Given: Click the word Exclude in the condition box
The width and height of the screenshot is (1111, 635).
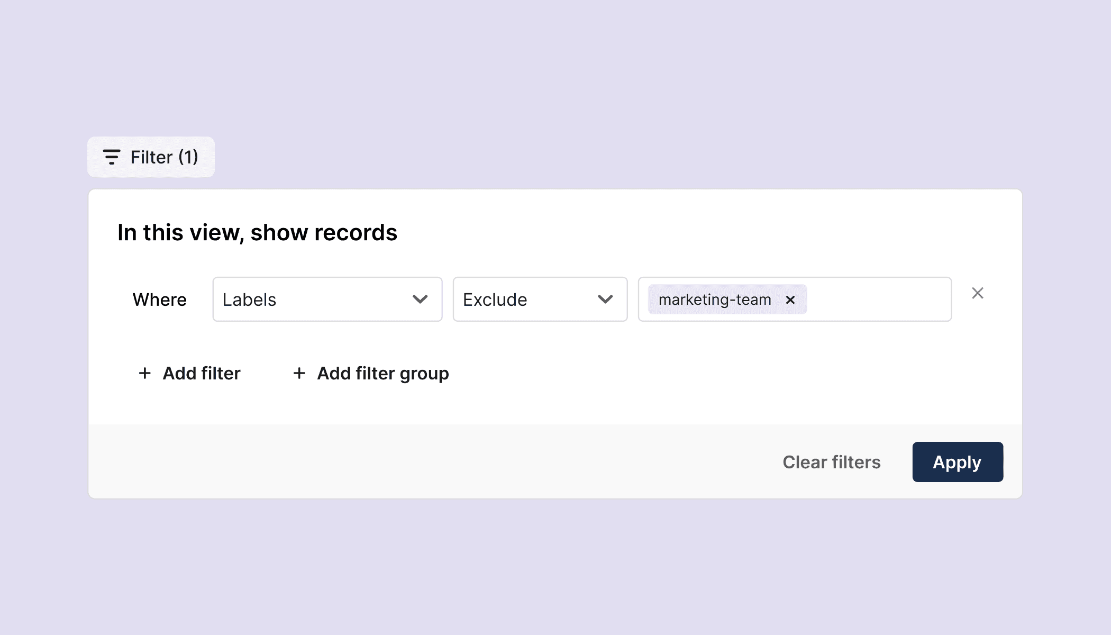Looking at the screenshot, I should 495,300.
